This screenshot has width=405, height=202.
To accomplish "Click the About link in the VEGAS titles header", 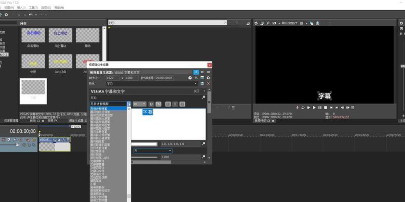I will click(x=197, y=91).
